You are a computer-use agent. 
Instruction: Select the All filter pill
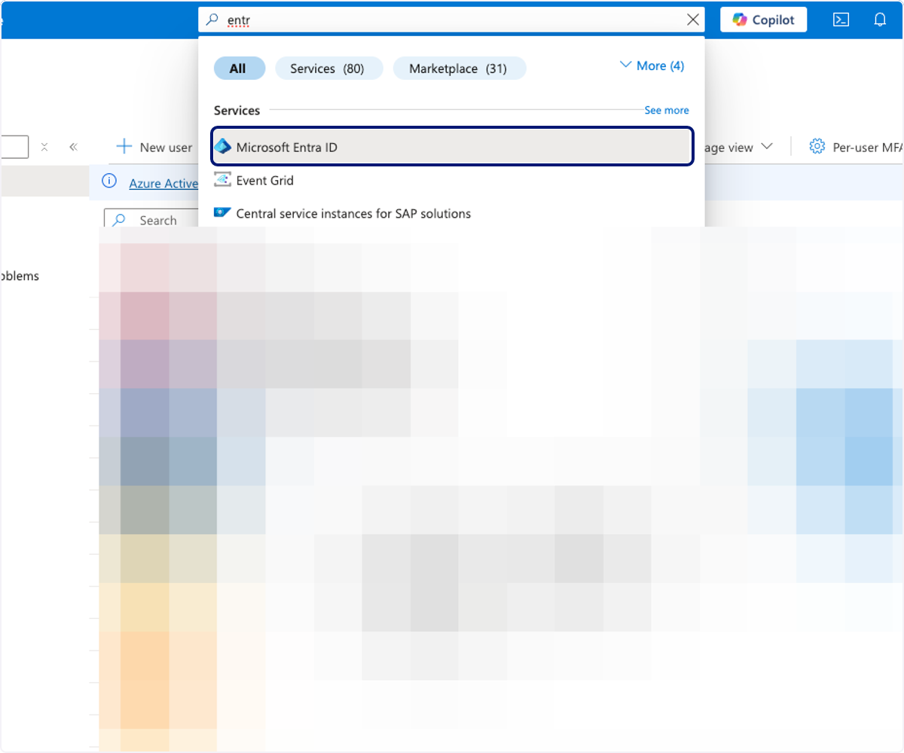(240, 69)
